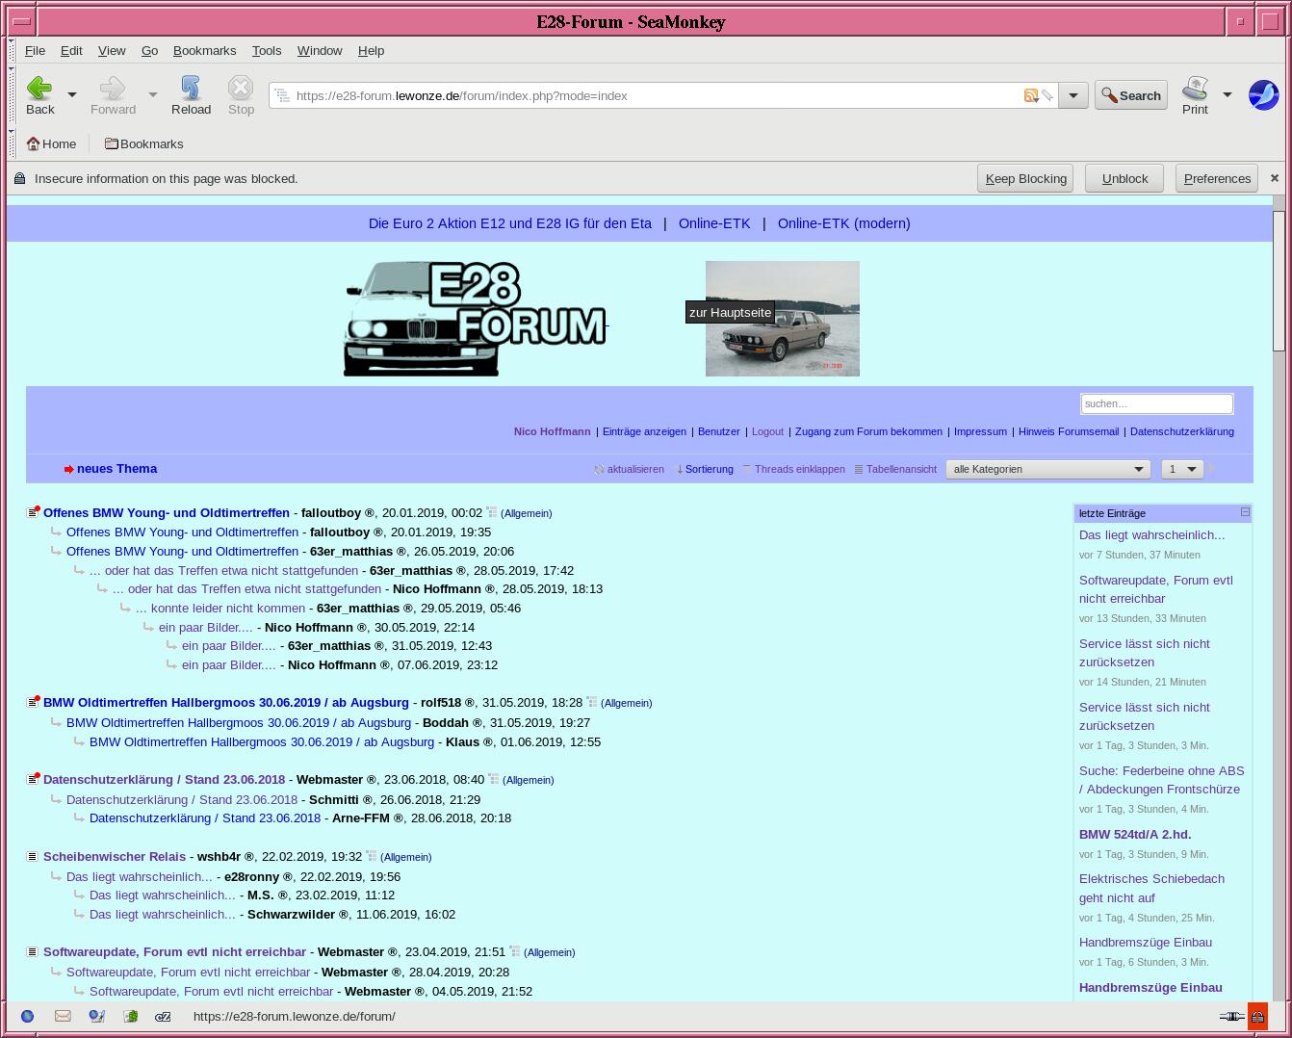Image resolution: width=1292 pixels, height=1038 pixels.
Task: Click the Back navigation arrow icon
Action: point(39,89)
